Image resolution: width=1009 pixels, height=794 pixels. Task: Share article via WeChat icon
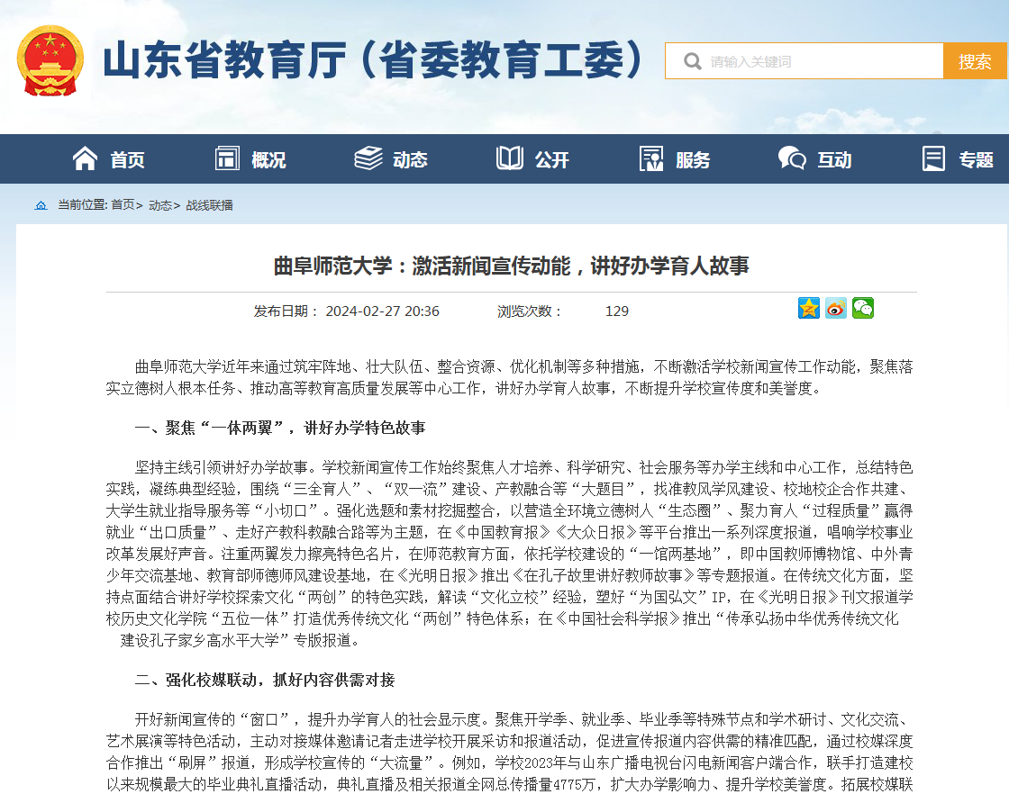[x=863, y=309]
